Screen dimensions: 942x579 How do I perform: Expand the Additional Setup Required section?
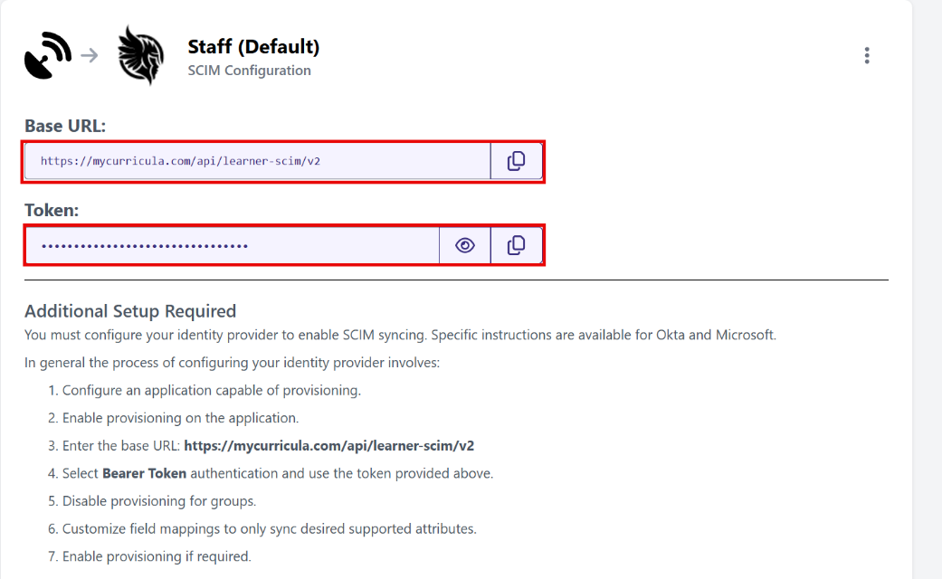pyautogui.click(x=132, y=310)
